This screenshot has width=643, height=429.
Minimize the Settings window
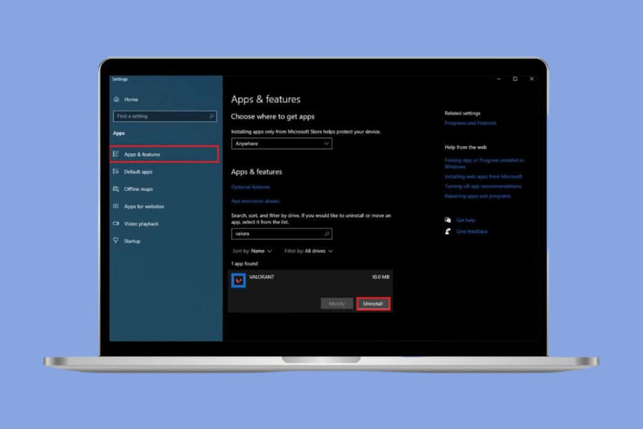click(x=499, y=79)
